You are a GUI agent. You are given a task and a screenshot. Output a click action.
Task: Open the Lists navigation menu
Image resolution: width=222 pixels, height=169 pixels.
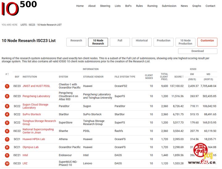tap(117, 6)
